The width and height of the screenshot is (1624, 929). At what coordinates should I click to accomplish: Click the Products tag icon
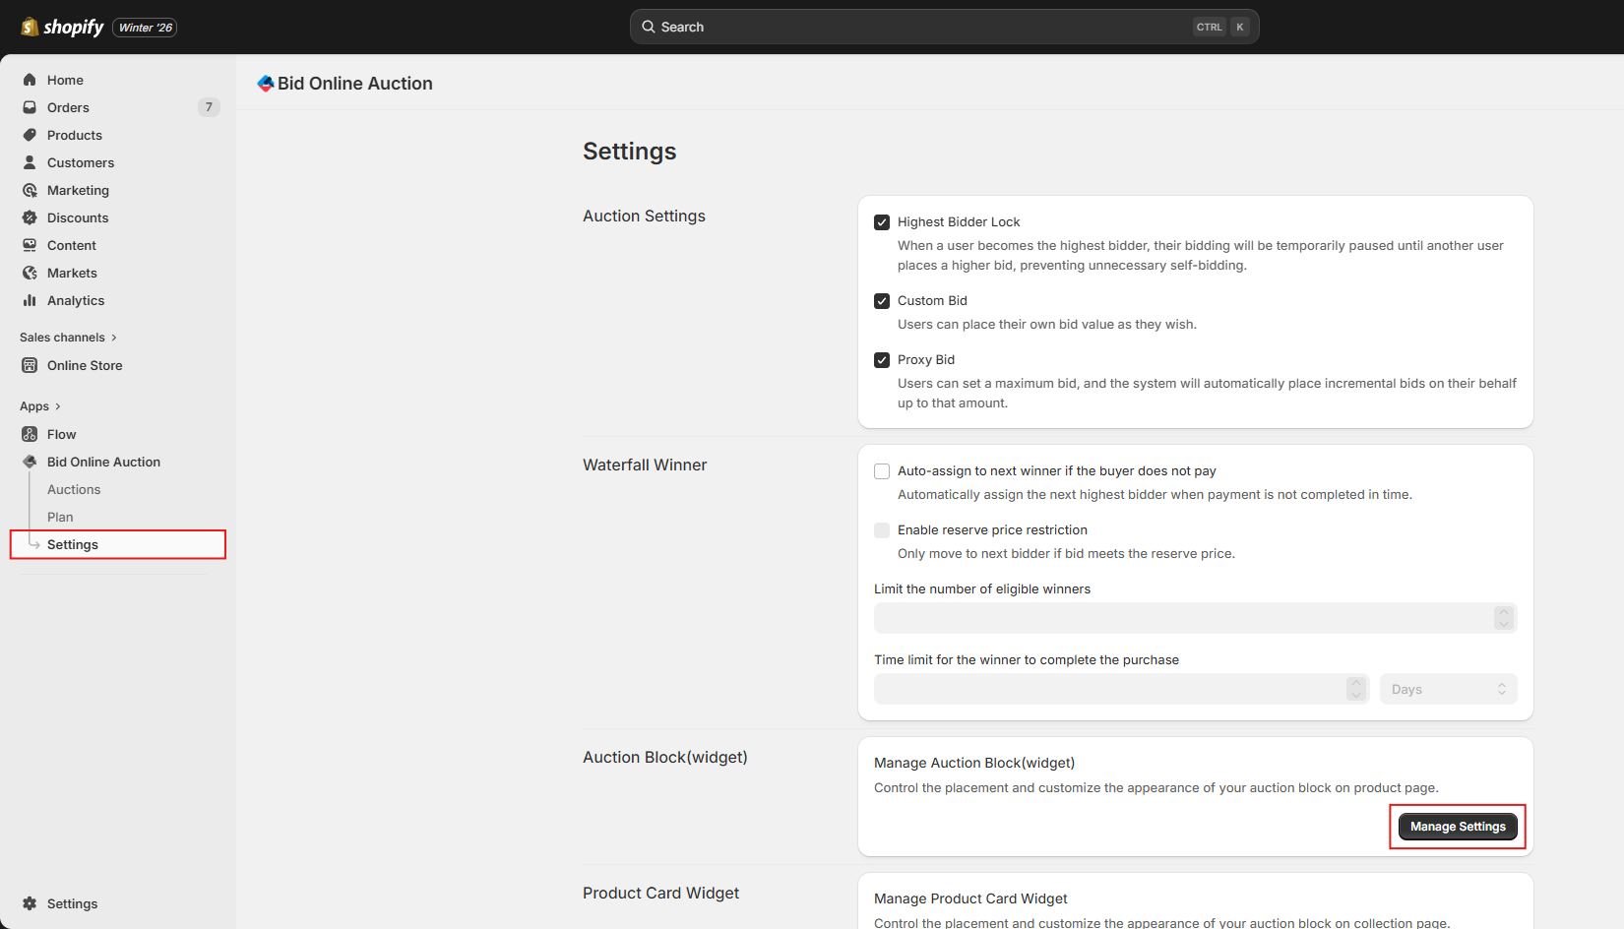pyautogui.click(x=30, y=135)
